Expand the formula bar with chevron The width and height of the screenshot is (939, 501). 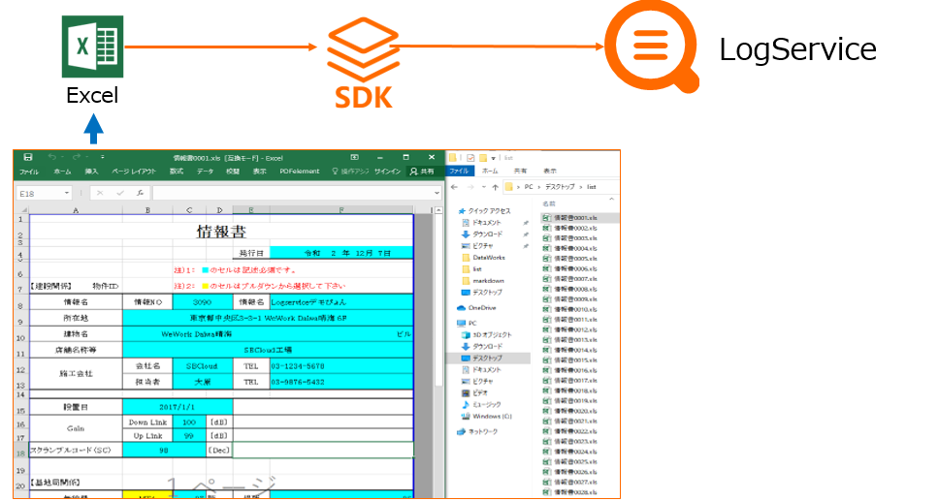pyautogui.click(x=437, y=194)
